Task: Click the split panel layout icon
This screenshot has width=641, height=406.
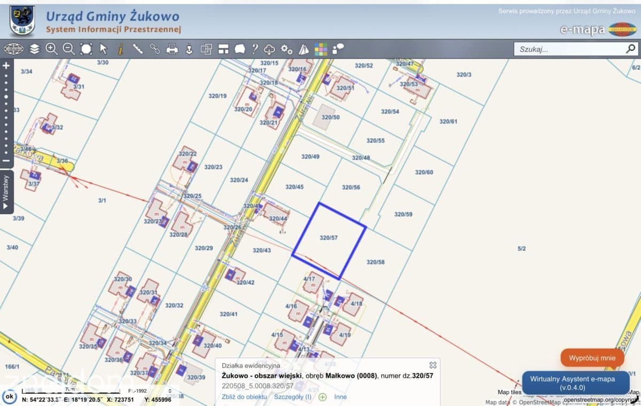Action: (x=223, y=49)
